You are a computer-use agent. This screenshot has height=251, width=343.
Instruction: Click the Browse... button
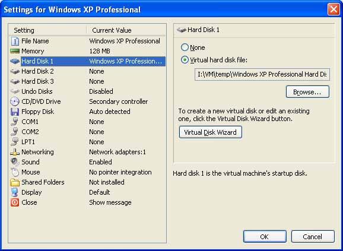point(307,92)
